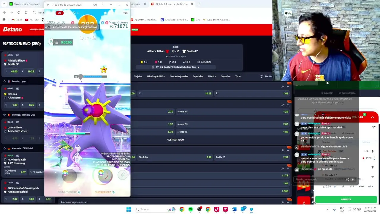Open the Windows Start menu
This screenshot has height=214, width=380.
tap(129, 209)
